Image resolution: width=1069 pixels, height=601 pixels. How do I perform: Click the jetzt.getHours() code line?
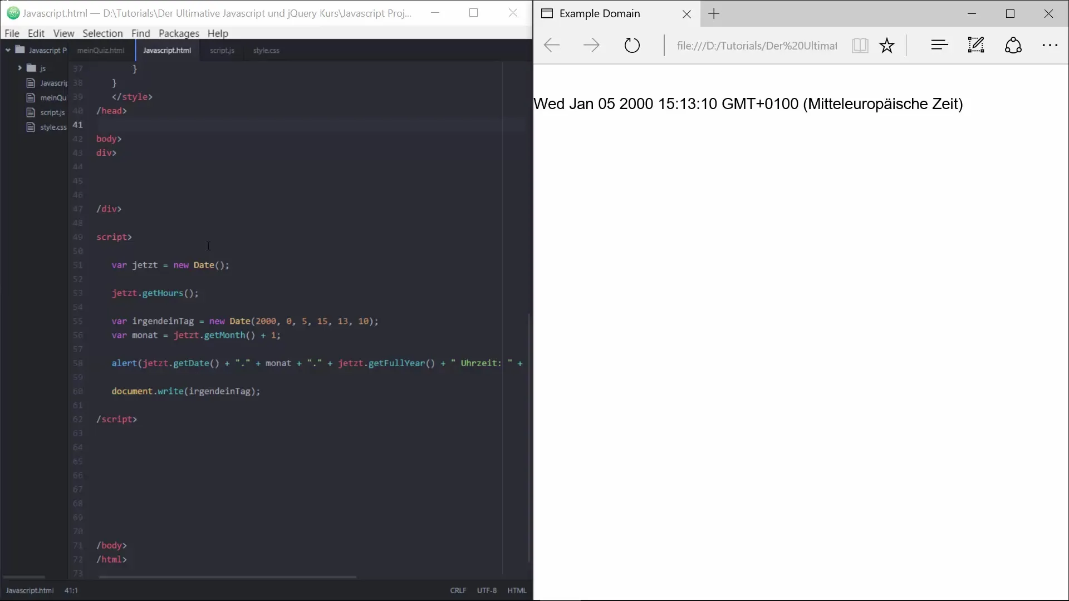[x=155, y=293]
